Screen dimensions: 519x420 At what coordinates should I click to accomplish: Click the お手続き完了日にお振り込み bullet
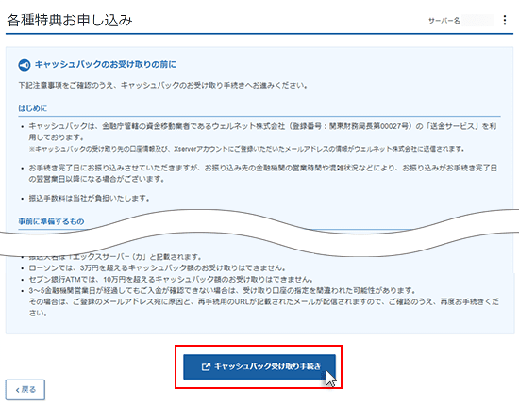click(x=263, y=173)
